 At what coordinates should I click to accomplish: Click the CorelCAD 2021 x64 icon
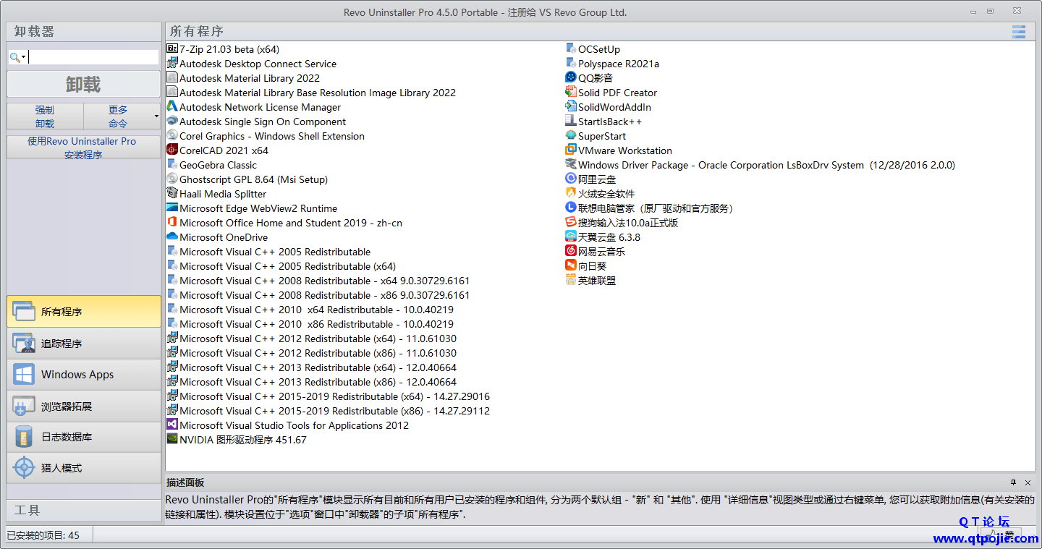point(172,150)
